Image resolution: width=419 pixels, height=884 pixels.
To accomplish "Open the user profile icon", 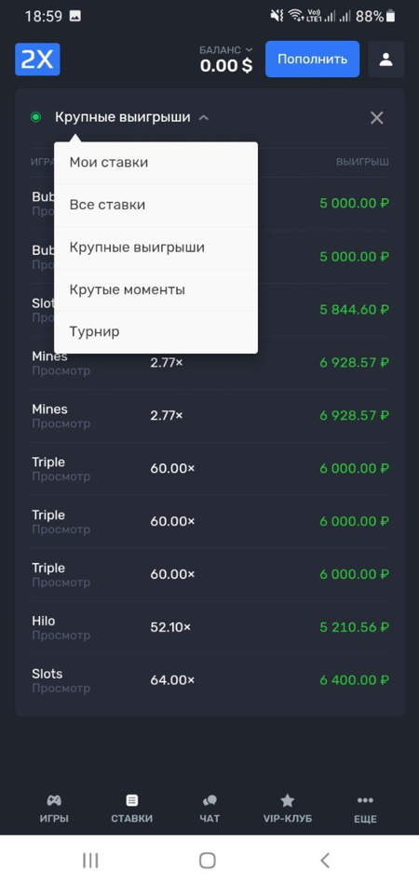I will point(385,60).
